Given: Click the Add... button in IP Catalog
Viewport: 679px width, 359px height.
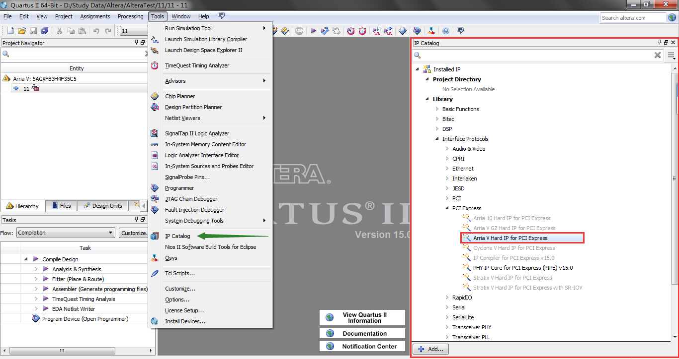Looking at the screenshot, I should point(431,349).
